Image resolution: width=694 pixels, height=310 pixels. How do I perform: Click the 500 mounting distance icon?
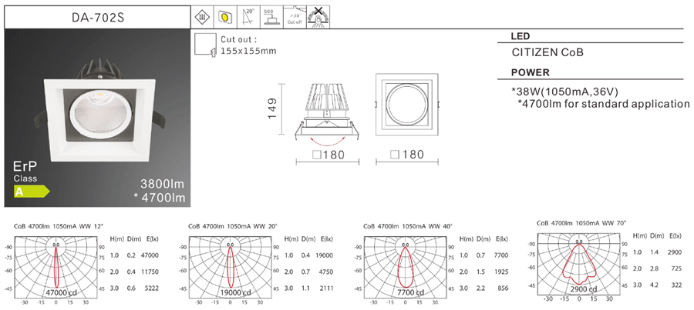(271, 16)
